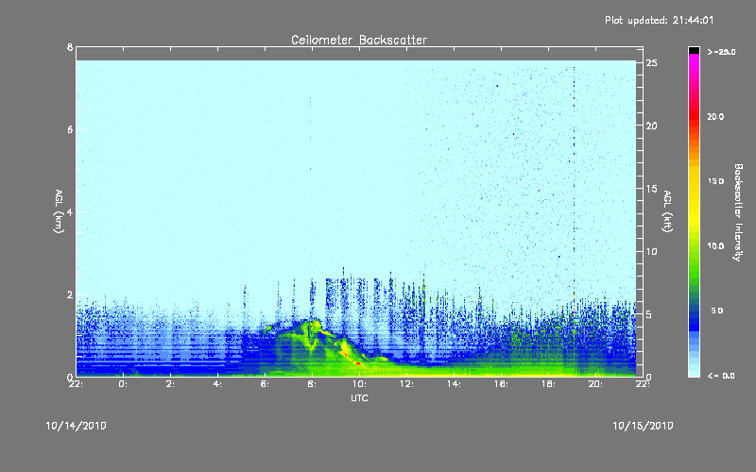This screenshot has width=756, height=472.
Task: Click the "0:" hour label on UTC axis
Action: [x=123, y=384]
